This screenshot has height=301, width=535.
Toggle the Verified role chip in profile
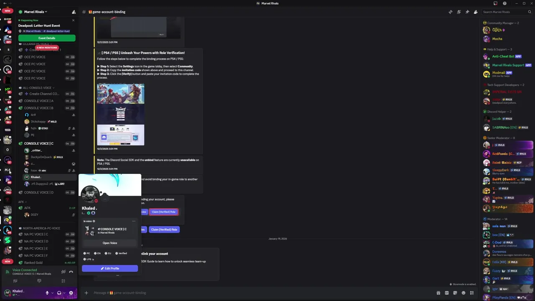pos(121,253)
